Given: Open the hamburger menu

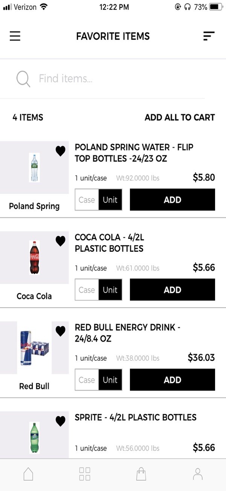Looking at the screenshot, I should click(15, 36).
